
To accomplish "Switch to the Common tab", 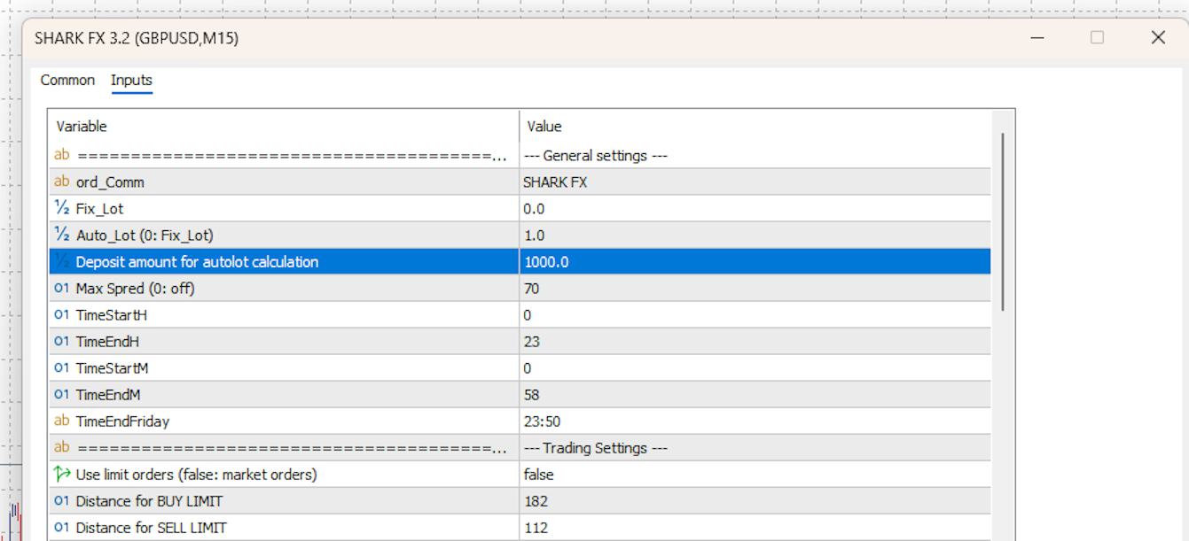I will (x=67, y=80).
